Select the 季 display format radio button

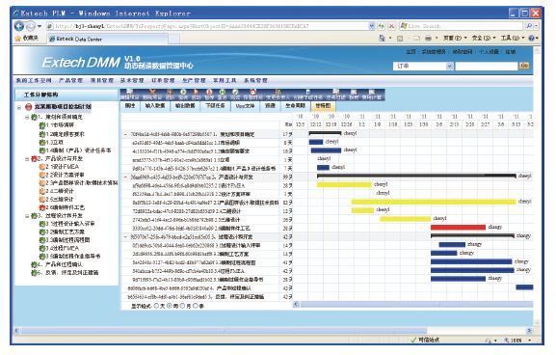(196, 306)
